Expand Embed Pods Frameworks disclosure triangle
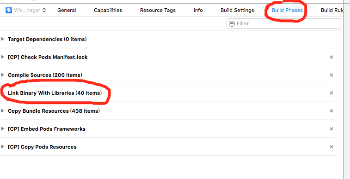 tap(3, 129)
